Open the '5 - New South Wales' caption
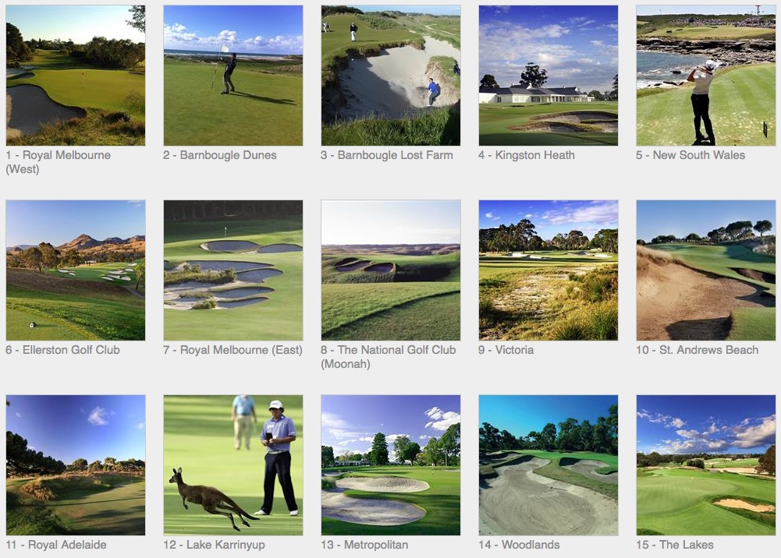781x558 pixels. point(690,155)
